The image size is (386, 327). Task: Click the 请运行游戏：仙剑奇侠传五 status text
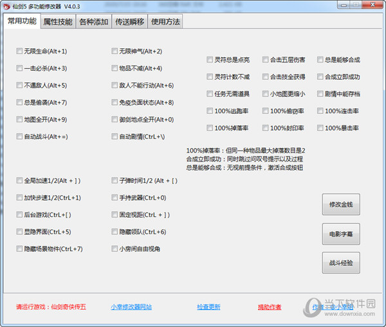pyautogui.click(x=51, y=307)
